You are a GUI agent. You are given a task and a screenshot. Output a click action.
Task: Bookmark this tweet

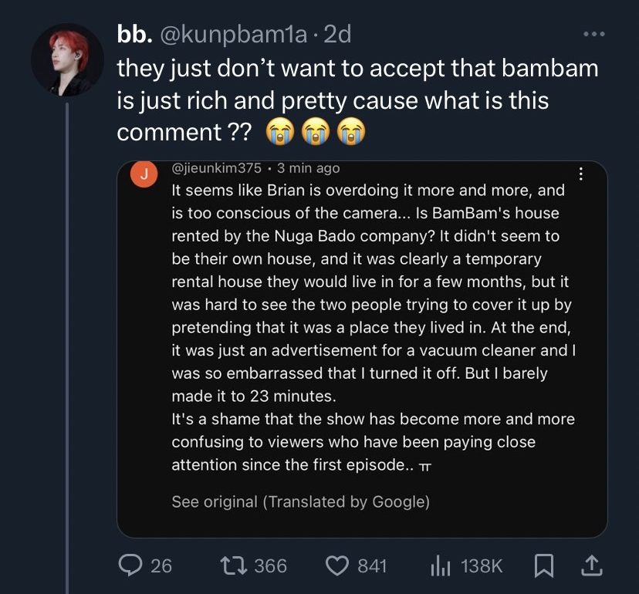[544, 566]
